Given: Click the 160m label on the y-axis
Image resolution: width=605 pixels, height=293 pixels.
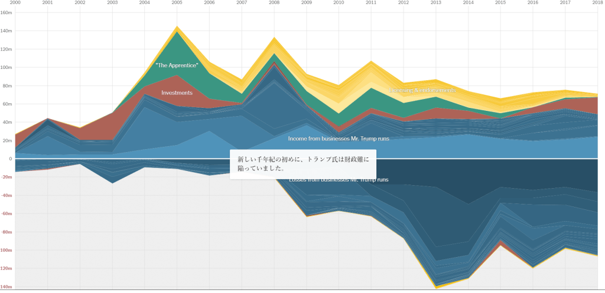Looking at the screenshot, I should 6,12.
